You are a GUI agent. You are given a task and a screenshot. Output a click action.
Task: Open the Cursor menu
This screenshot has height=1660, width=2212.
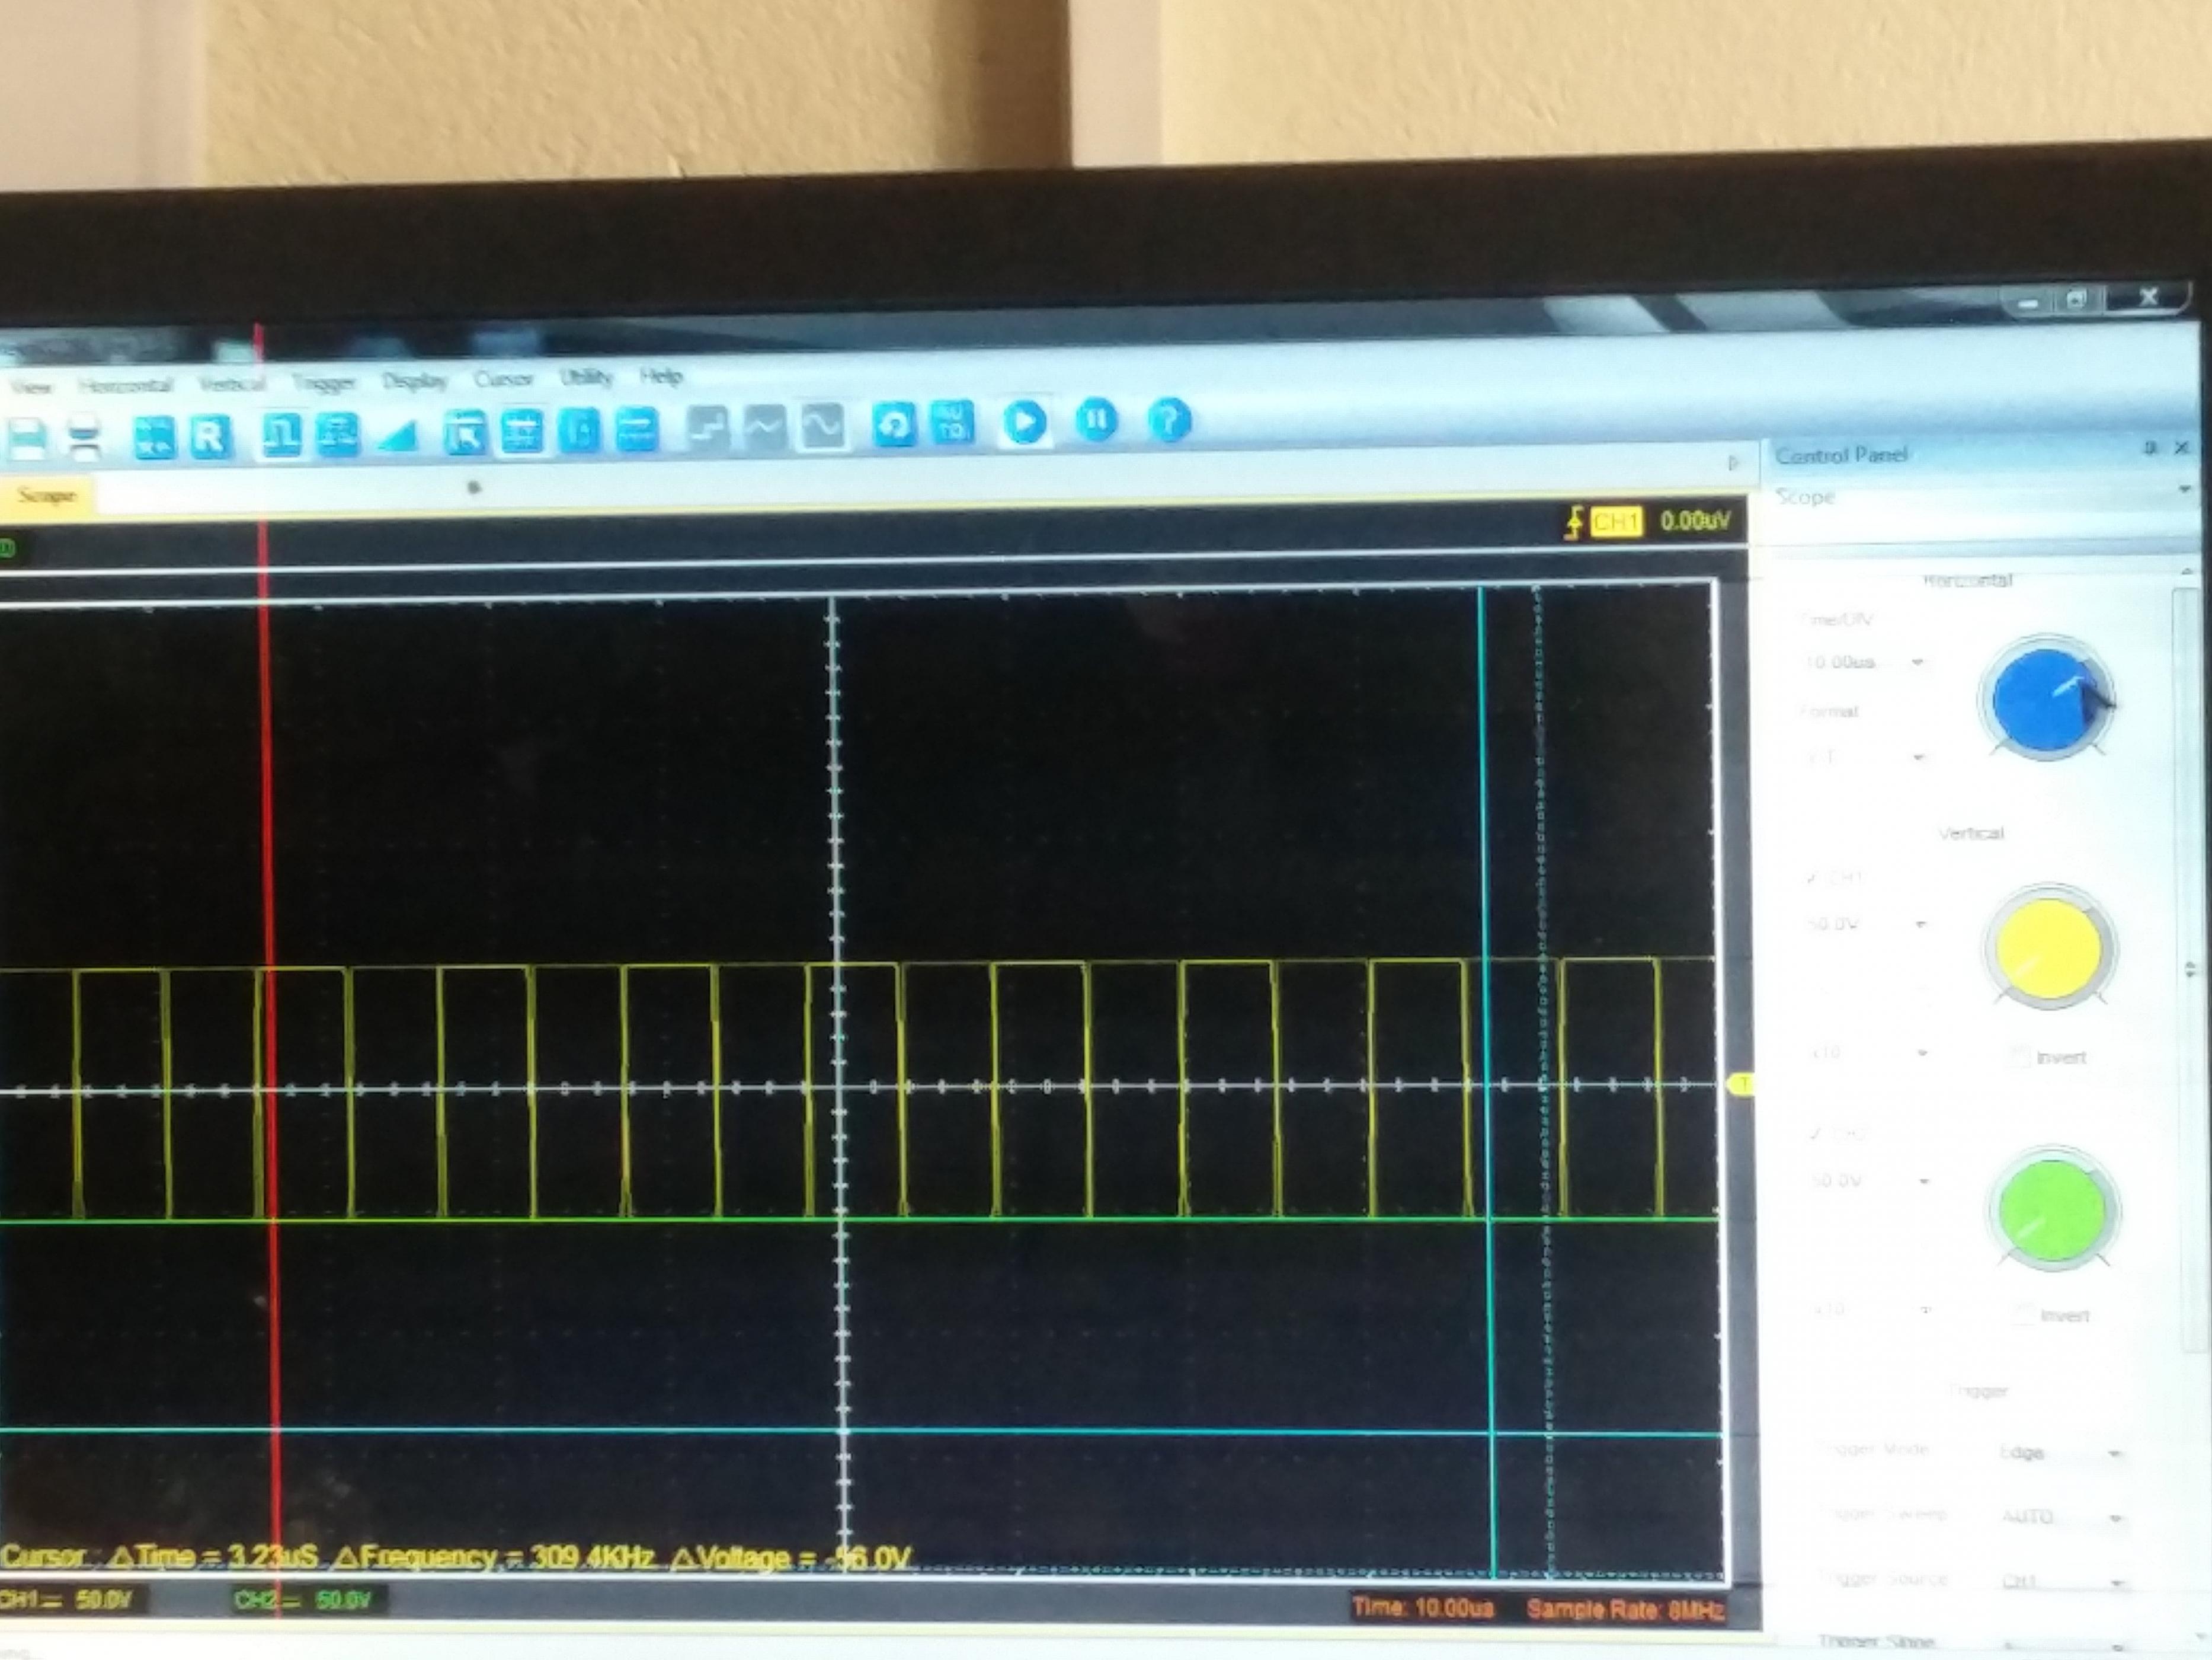pyautogui.click(x=504, y=378)
